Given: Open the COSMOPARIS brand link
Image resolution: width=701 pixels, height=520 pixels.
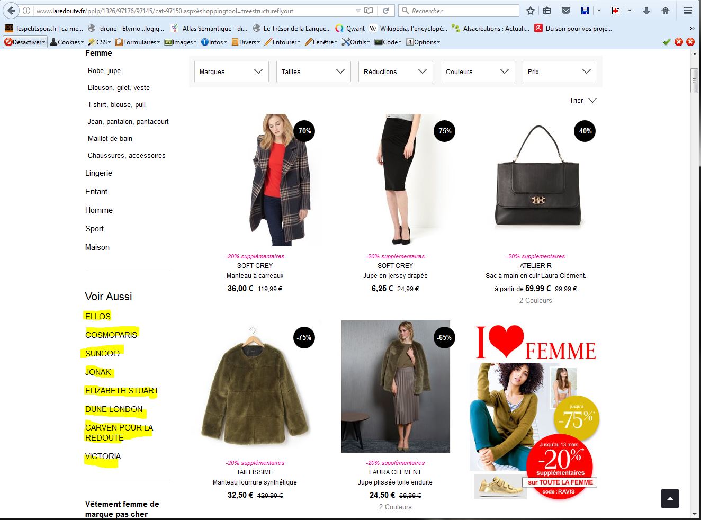Looking at the screenshot, I should [111, 335].
